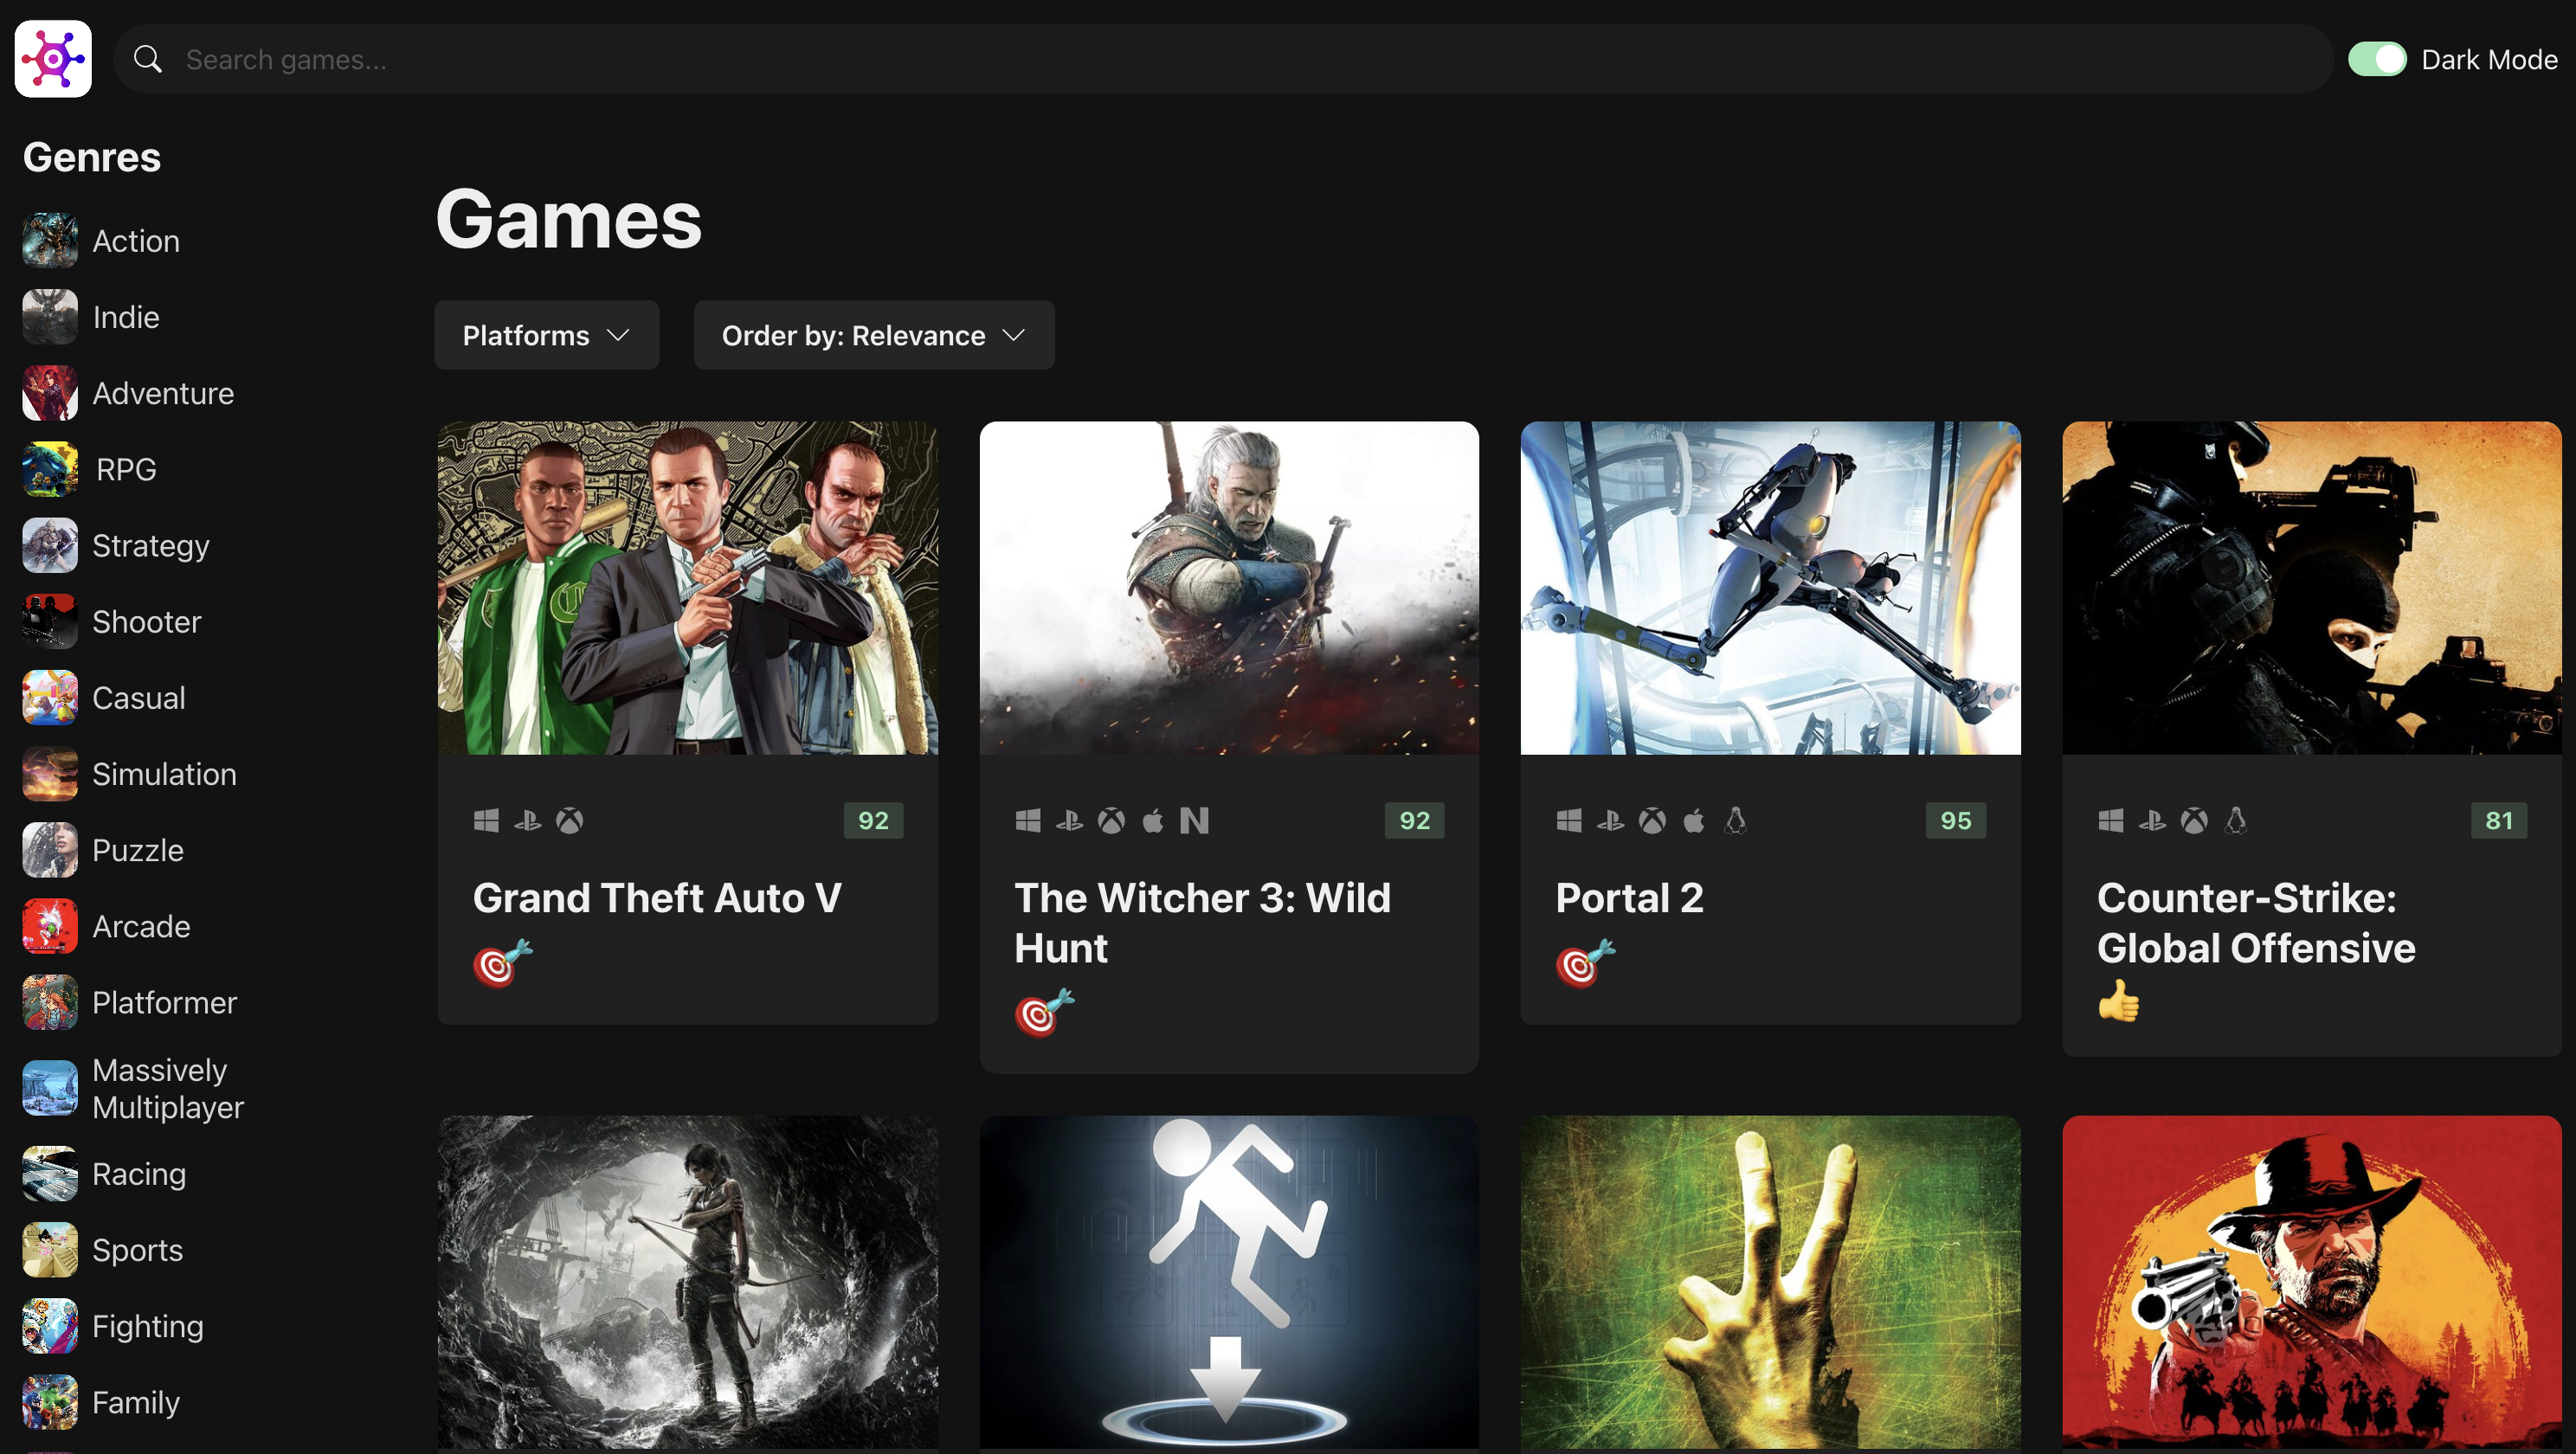The width and height of the screenshot is (2576, 1454).
Task: Click The Witcher 3: Wild Hunt title
Action: click(x=1202, y=922)
